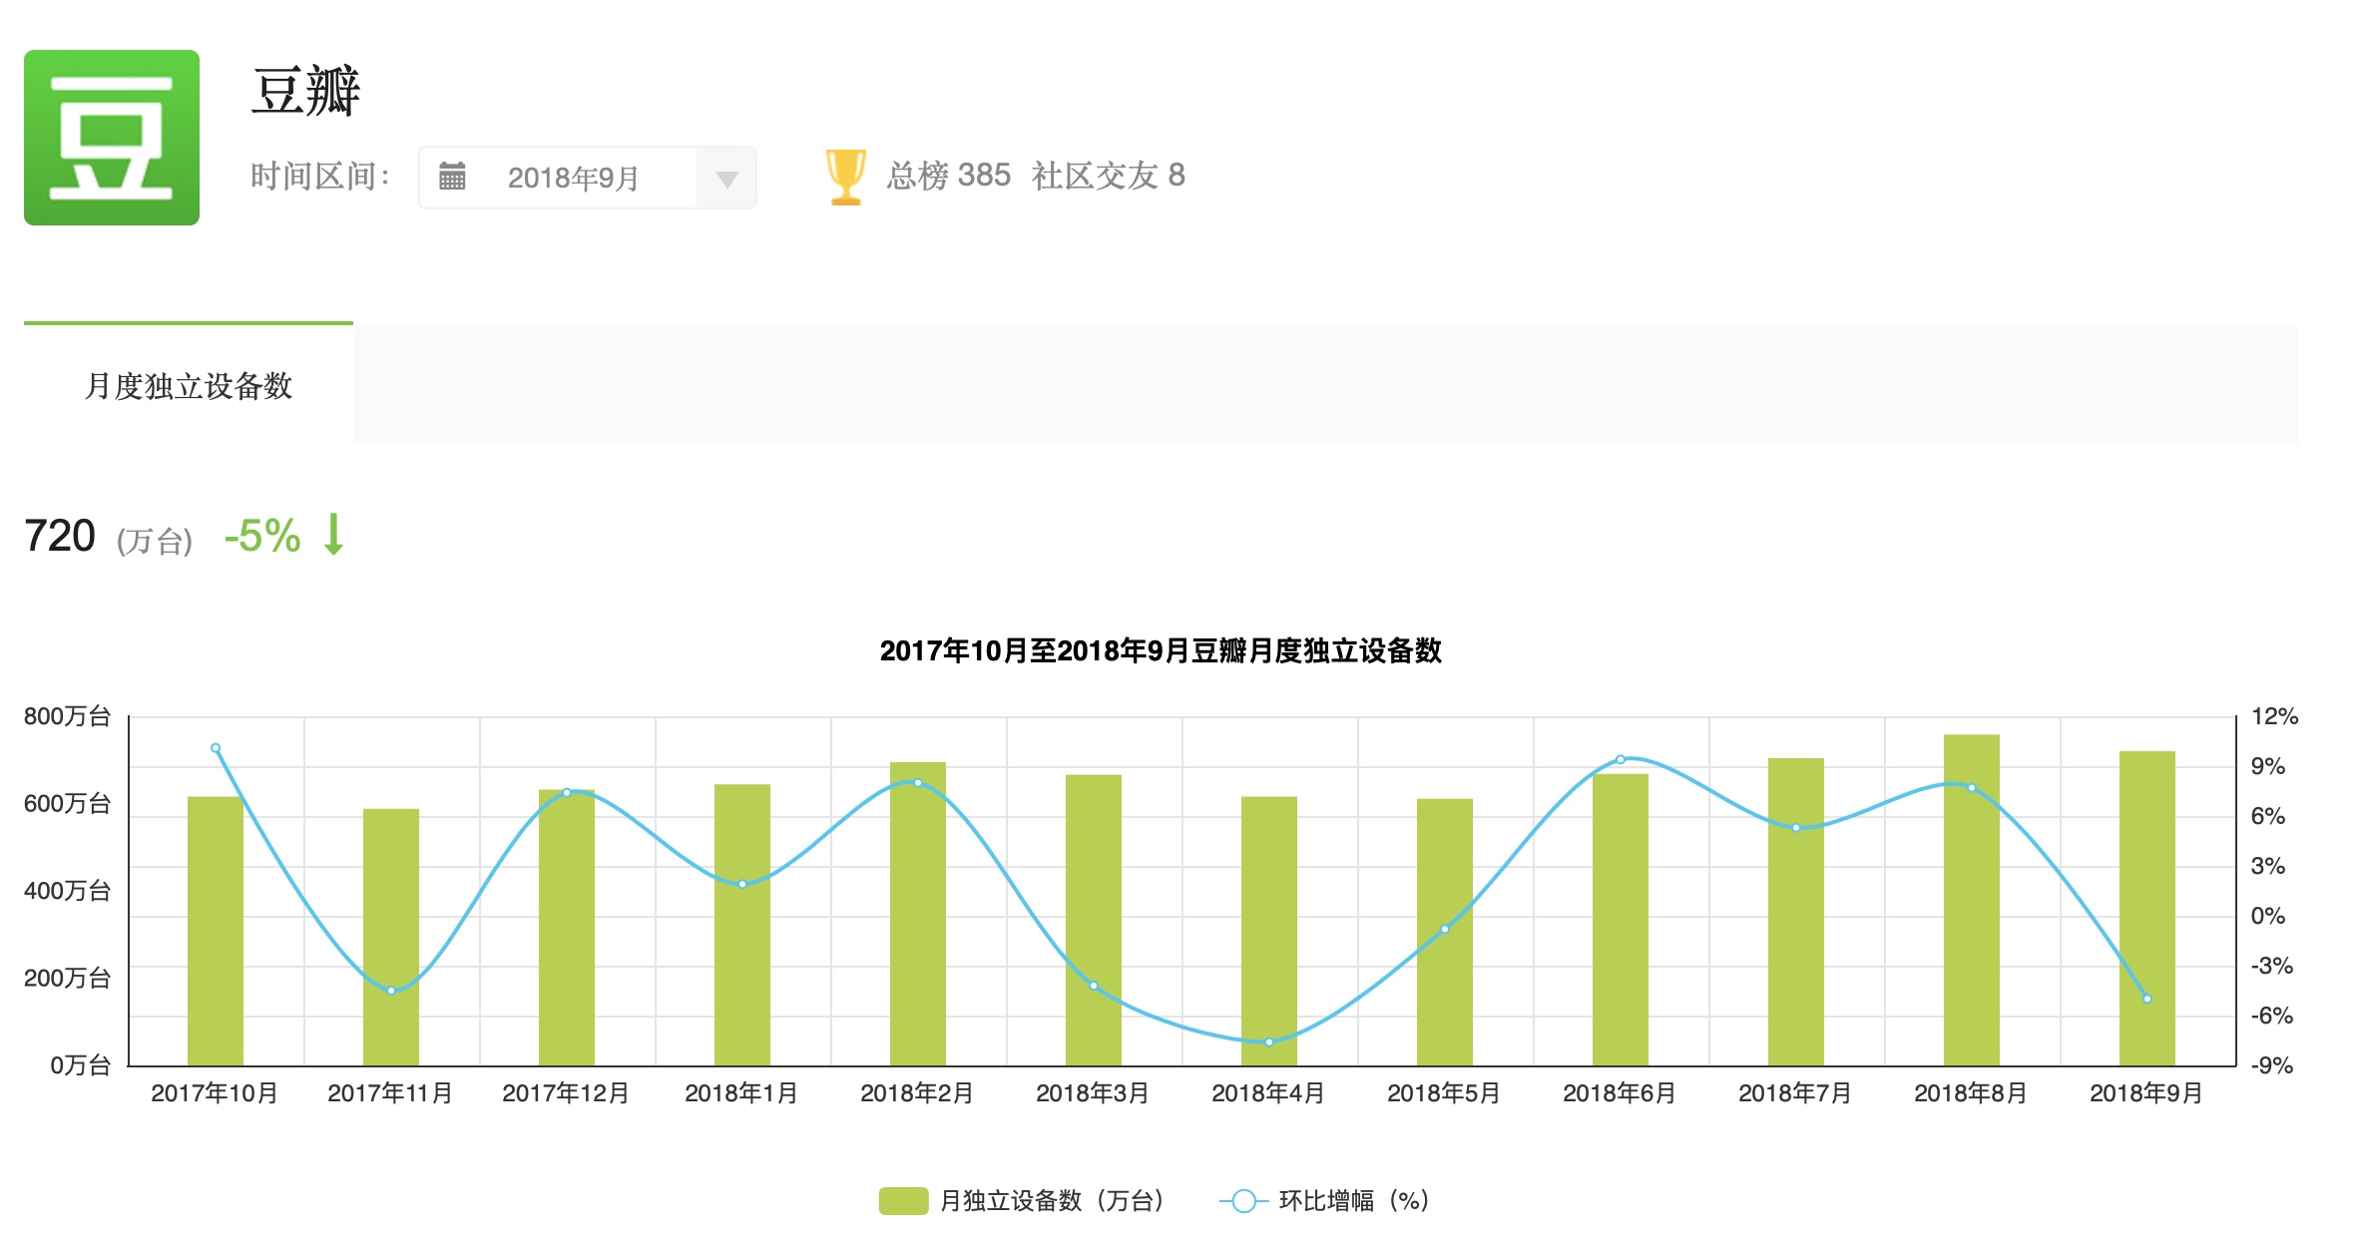This screenshot has height=1249, width=2365.
Task: Click the 12% right-axis label
Action: tap(2274, 716)
